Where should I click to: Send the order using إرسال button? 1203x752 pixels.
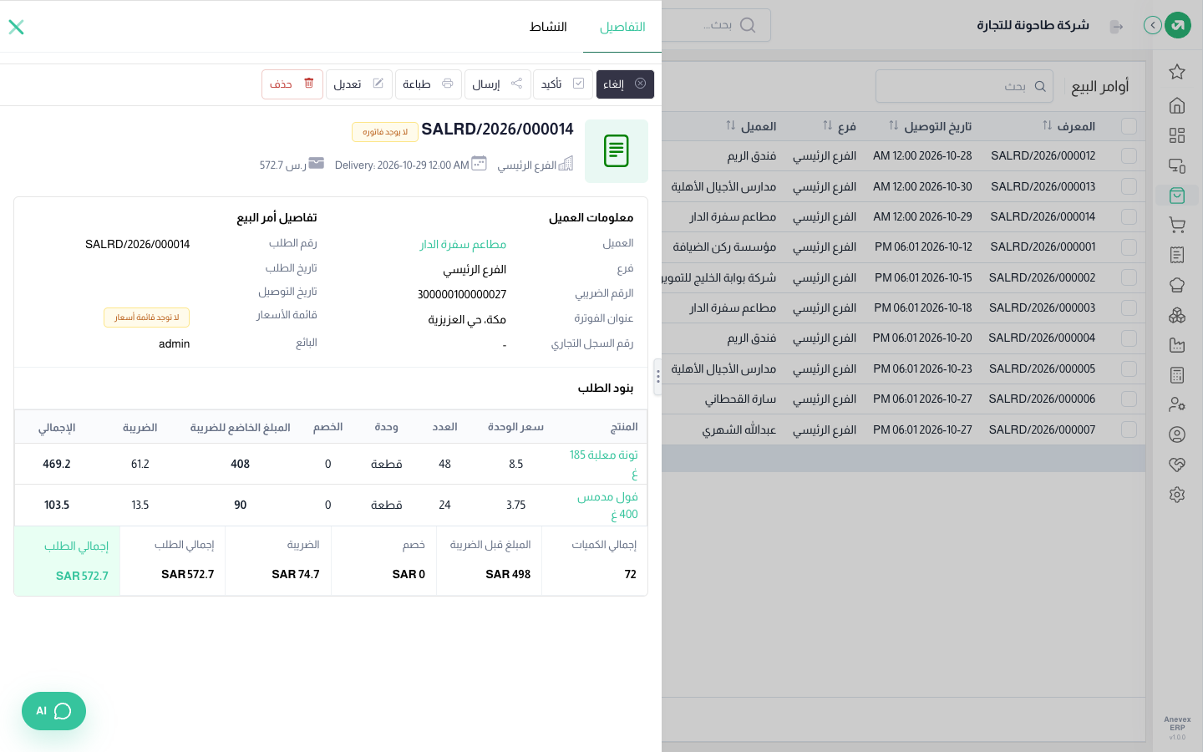[497, 84]
